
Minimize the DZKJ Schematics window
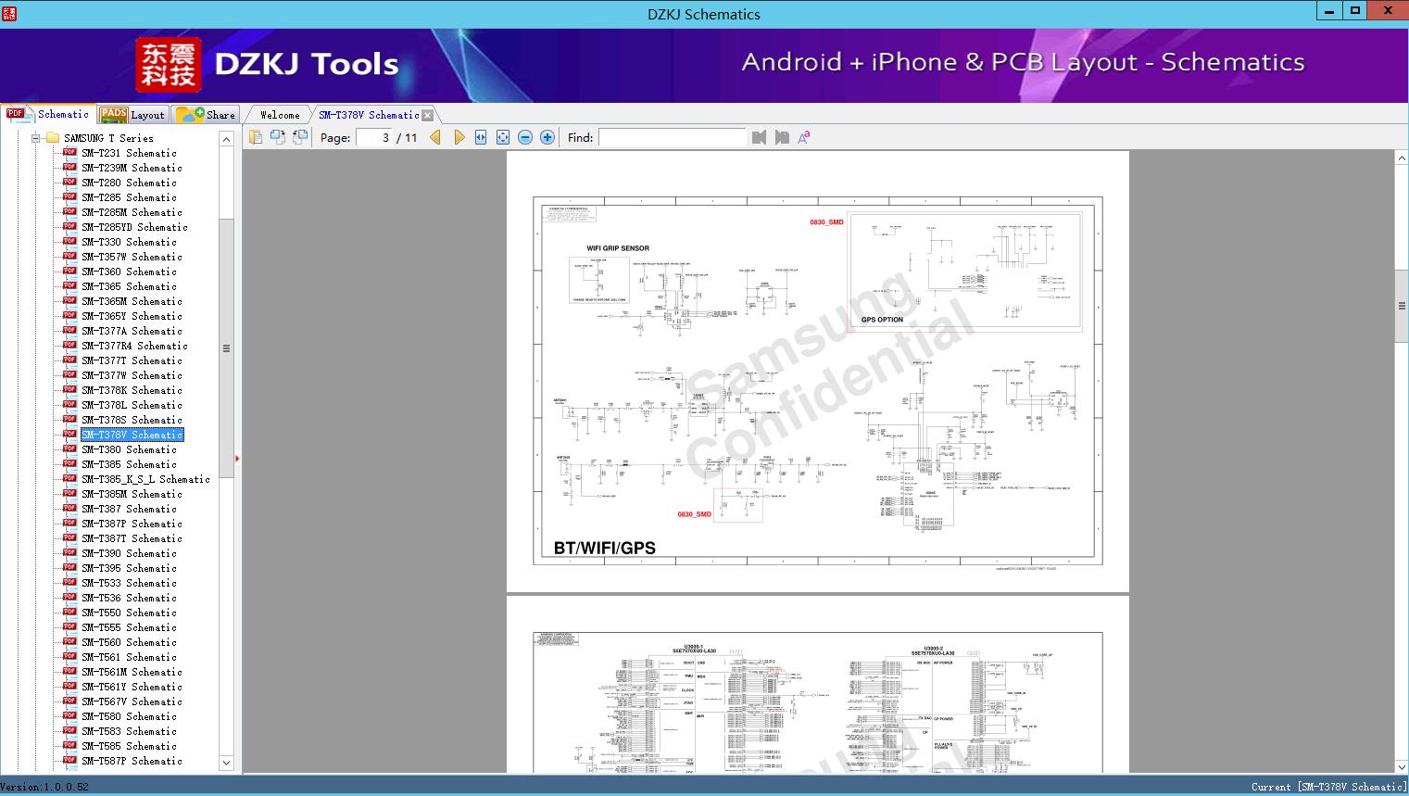(1330, 11)
